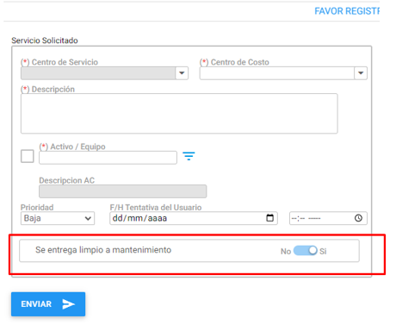Check the box next to Activo / Equipo
This screenshot has width=396, height=325.
28,156
